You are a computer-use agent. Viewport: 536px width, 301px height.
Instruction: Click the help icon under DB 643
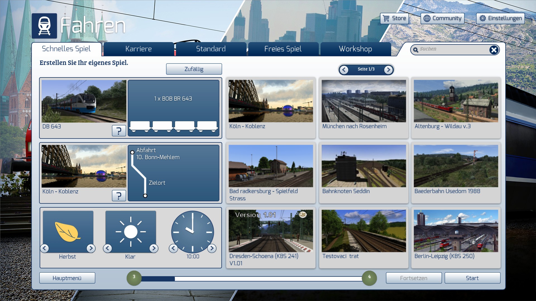pos(119,130)
